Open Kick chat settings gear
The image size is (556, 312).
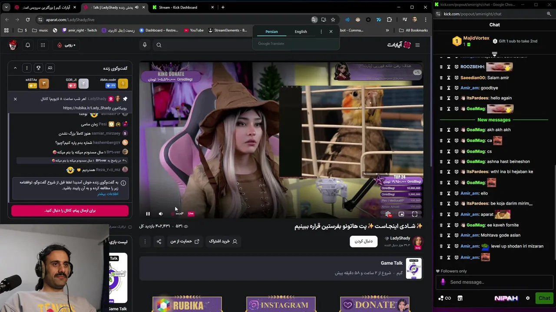pyautogui.click(x=528, y=298)
